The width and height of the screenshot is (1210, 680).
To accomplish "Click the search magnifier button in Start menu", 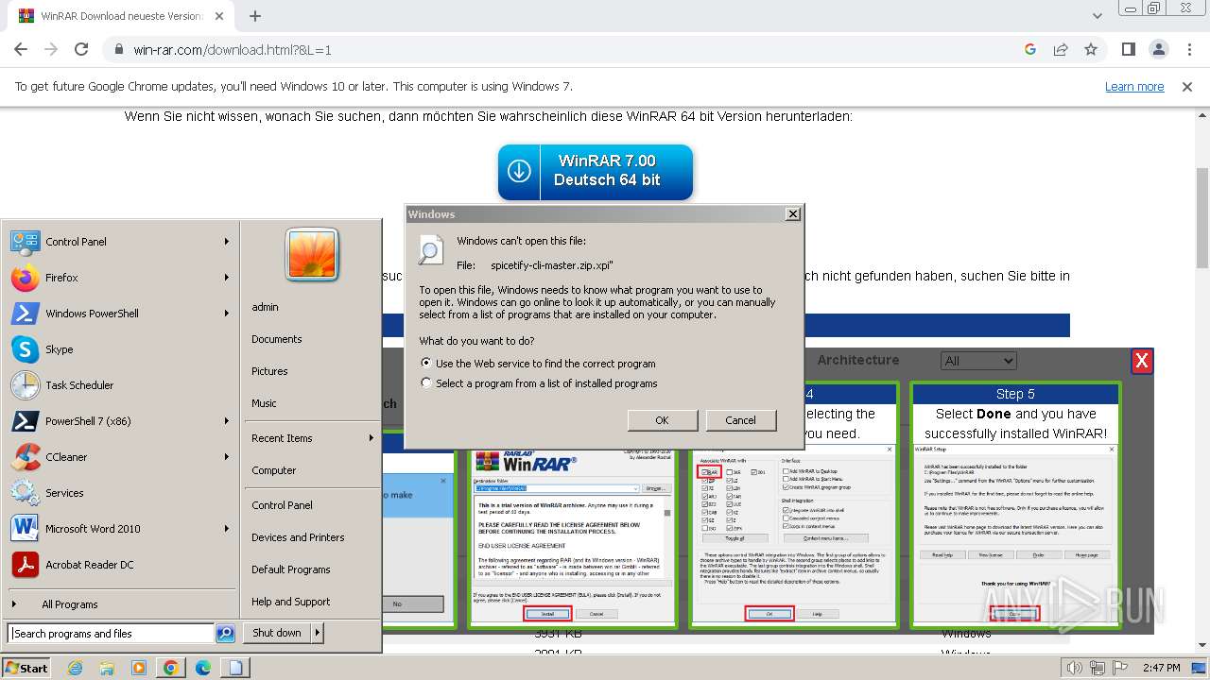I will 225,634.
